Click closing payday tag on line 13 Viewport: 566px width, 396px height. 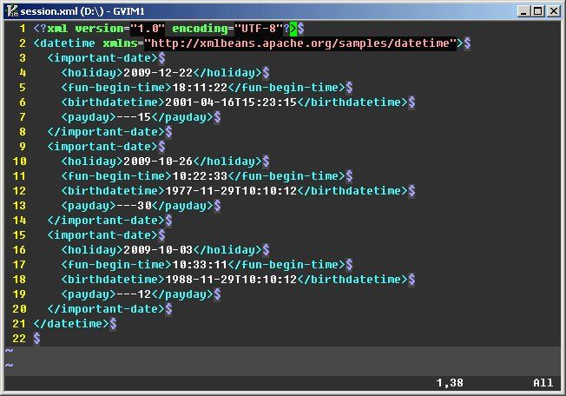point(182,206)
